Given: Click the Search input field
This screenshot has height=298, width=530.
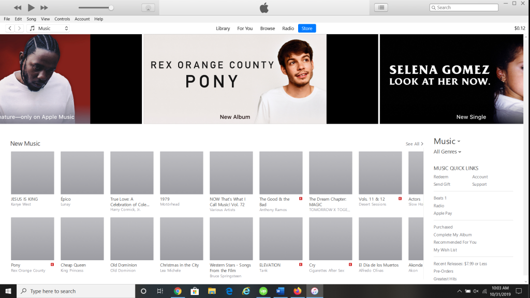Looking at the screenshot, I should [464, 7].
